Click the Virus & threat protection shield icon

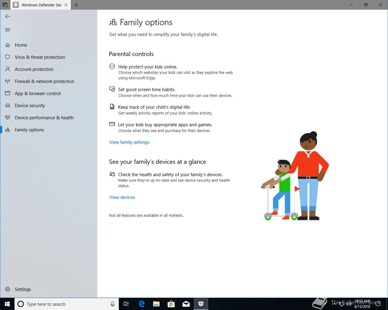(x=8, y=57)
